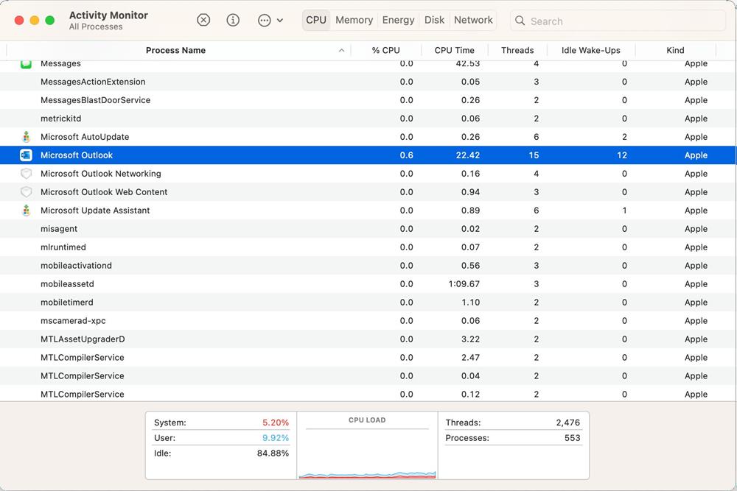
Task: Click the Microsoft Outlook app icon
Action: click(x=27, y=155)
